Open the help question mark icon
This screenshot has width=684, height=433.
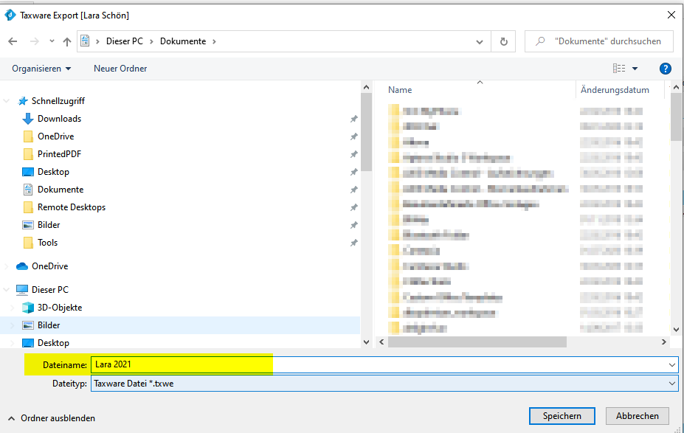(x=664, y=69)
